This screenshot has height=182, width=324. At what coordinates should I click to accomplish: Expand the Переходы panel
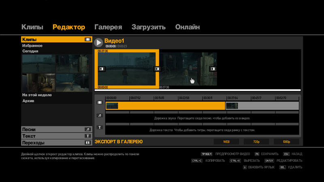coord(53,143)
